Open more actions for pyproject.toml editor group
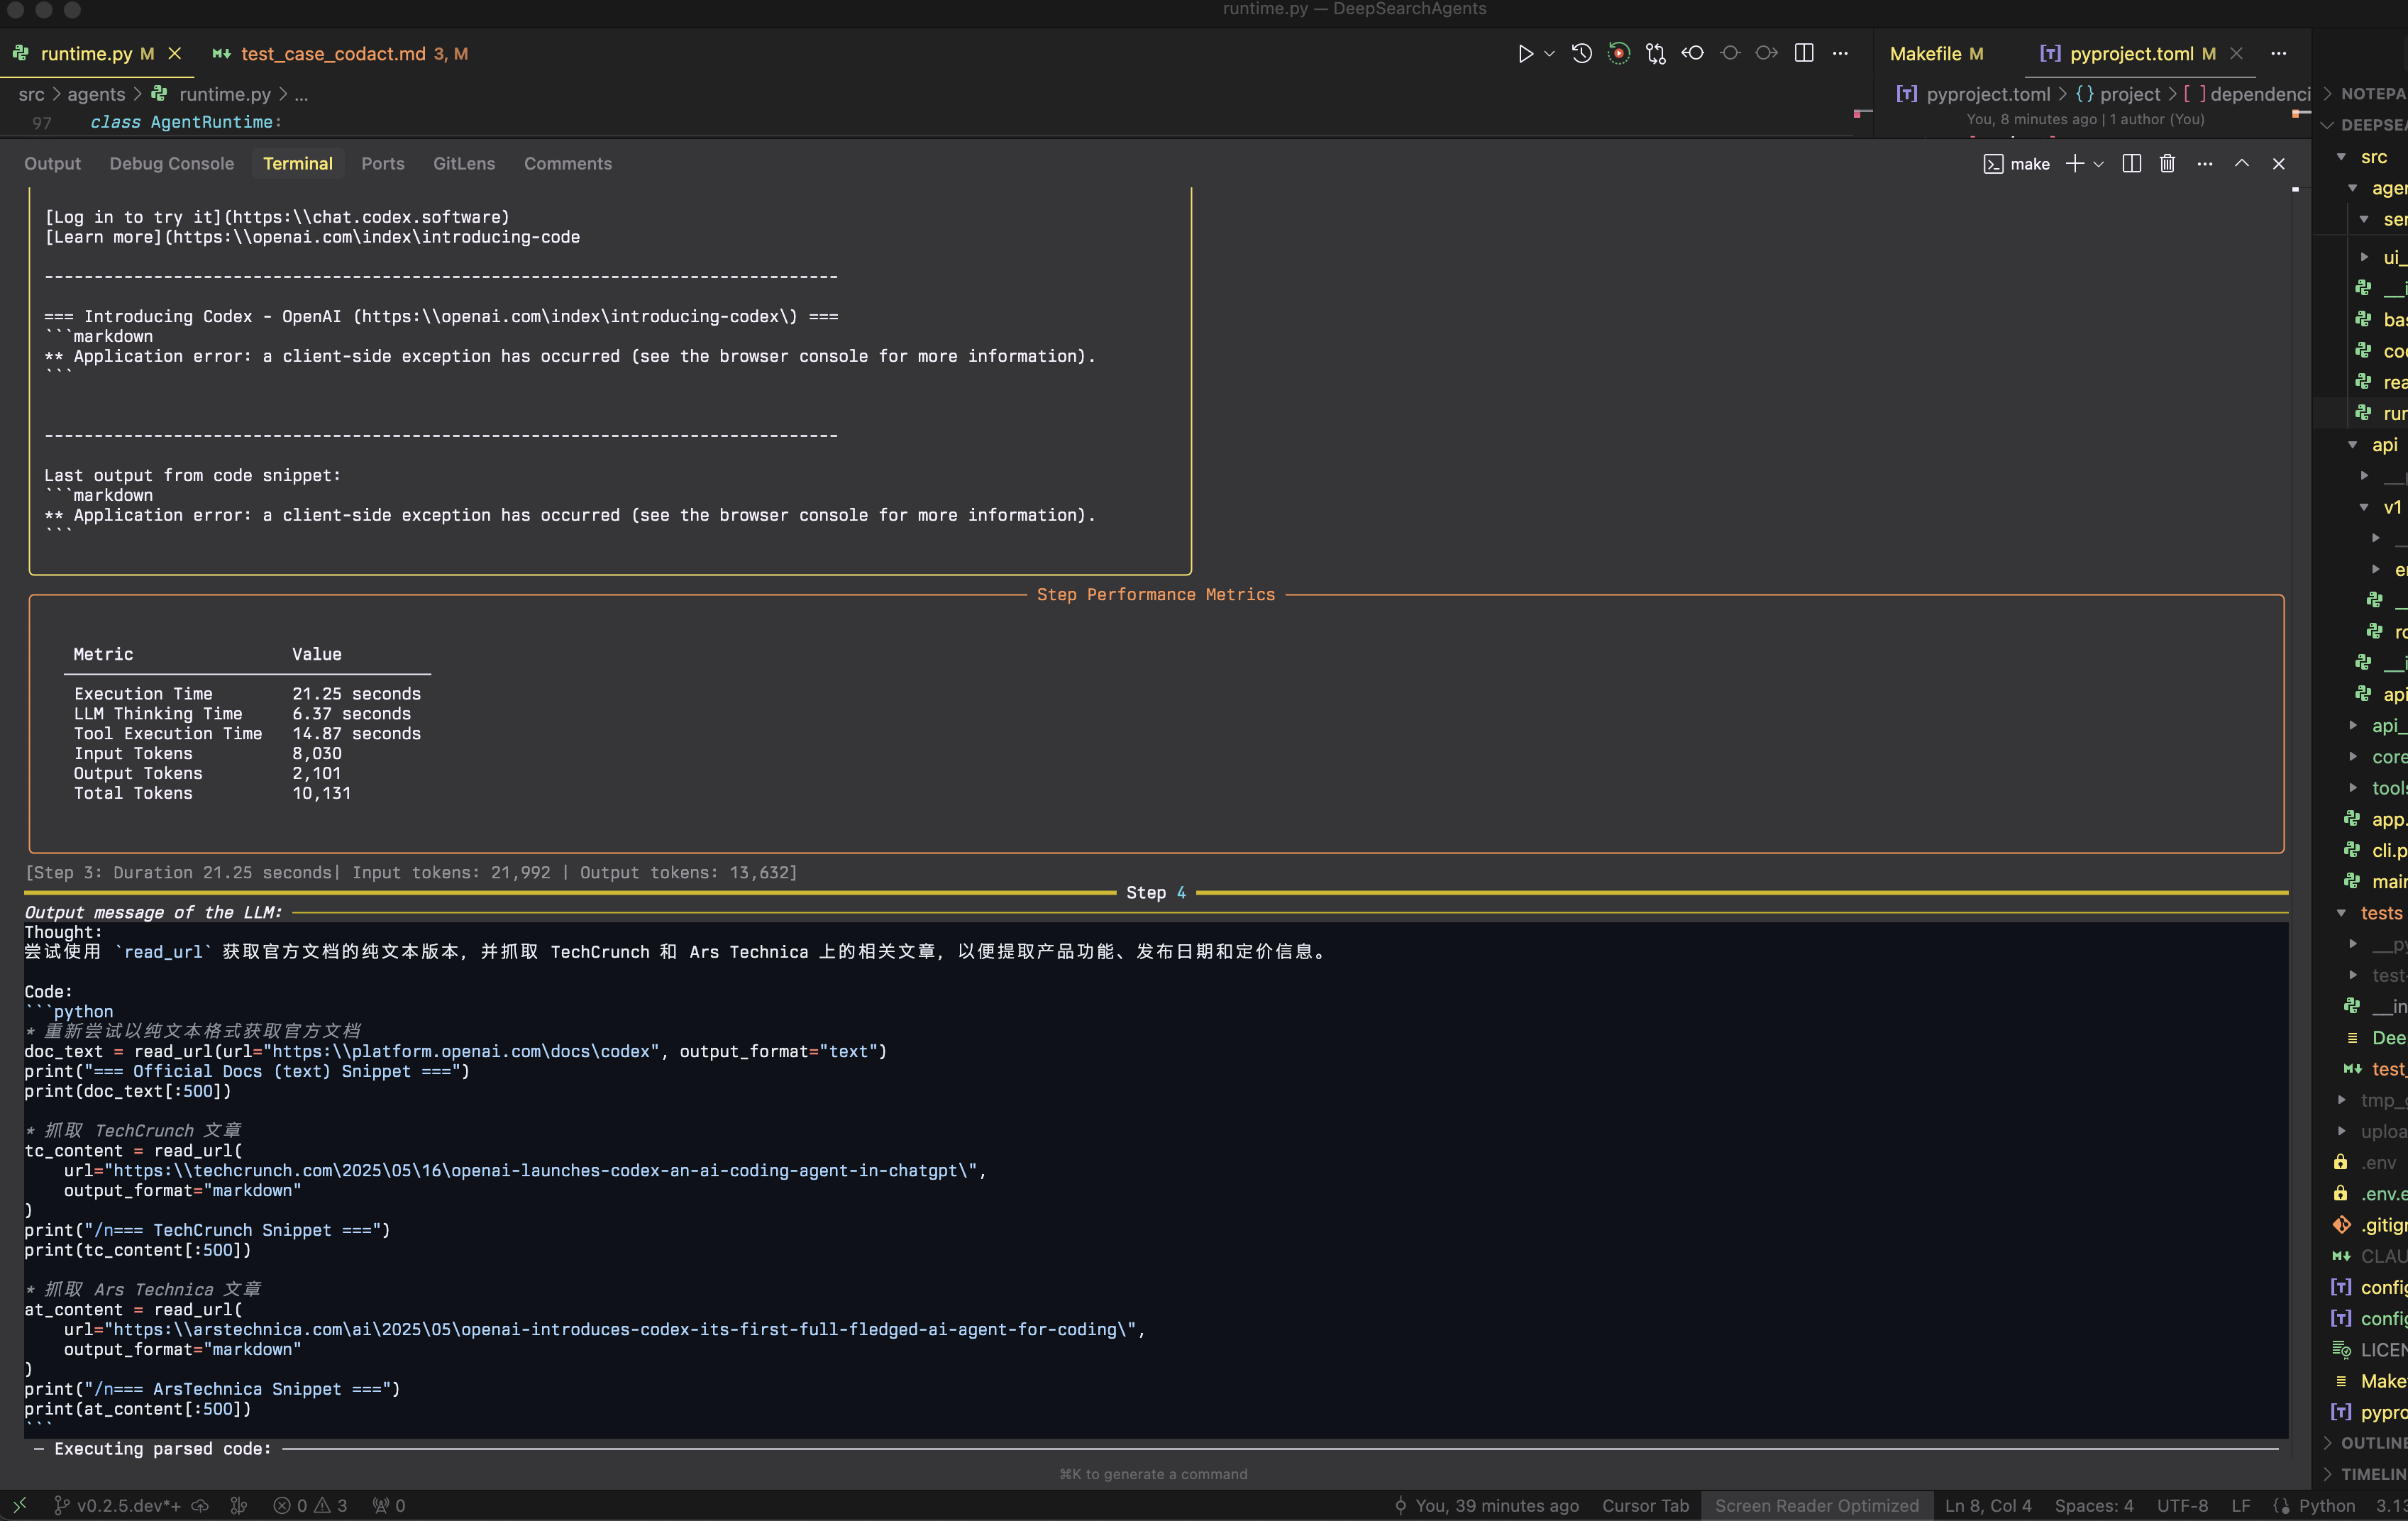2408x1521 pixels. tap(2279, 53)
